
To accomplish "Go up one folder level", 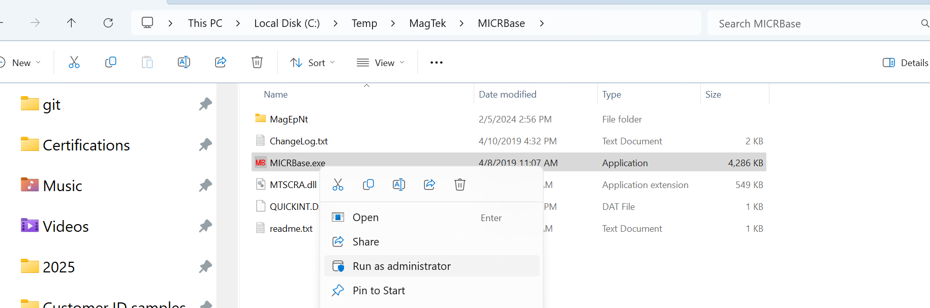I will point(72,23).
